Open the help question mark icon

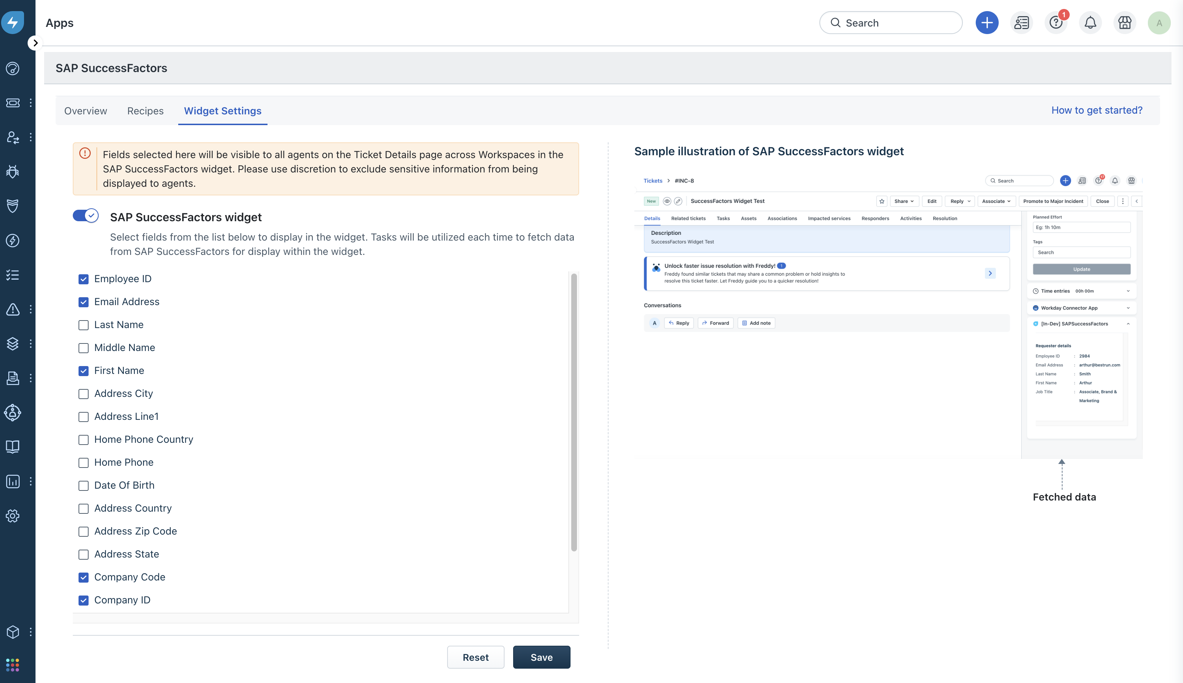point(1055,23)
